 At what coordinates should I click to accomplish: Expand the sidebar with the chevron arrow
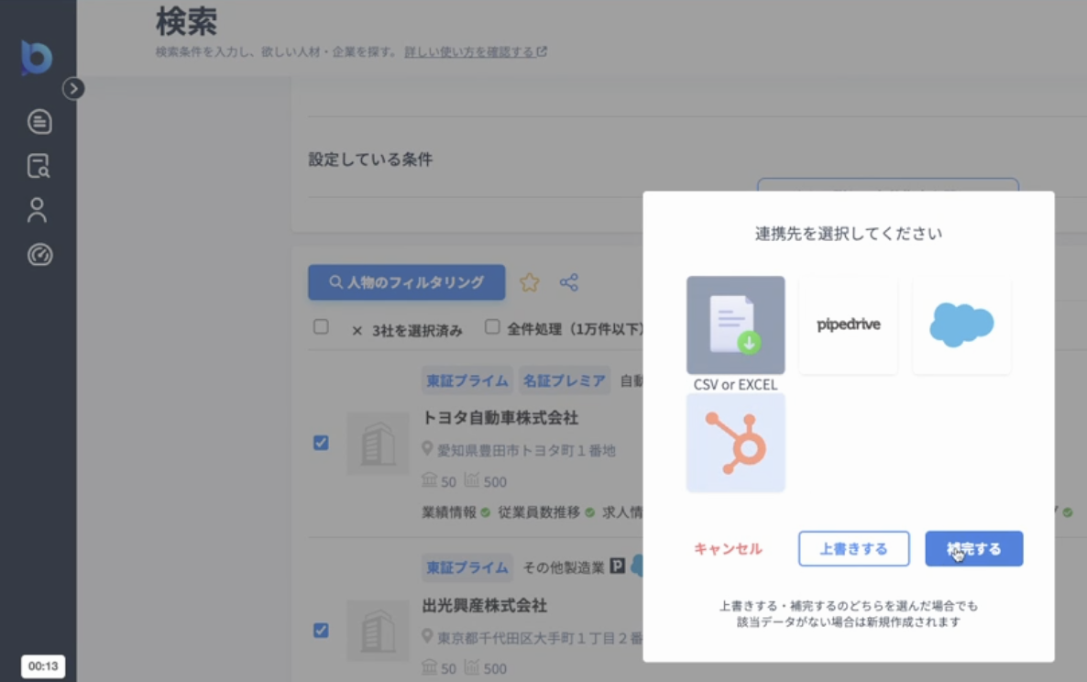73,89
